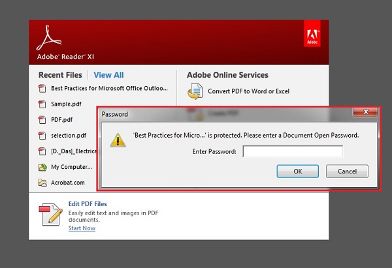This screenshot has height=268, width=392.
Task: Open the Start Now link
Action: (x=82, y=228)
